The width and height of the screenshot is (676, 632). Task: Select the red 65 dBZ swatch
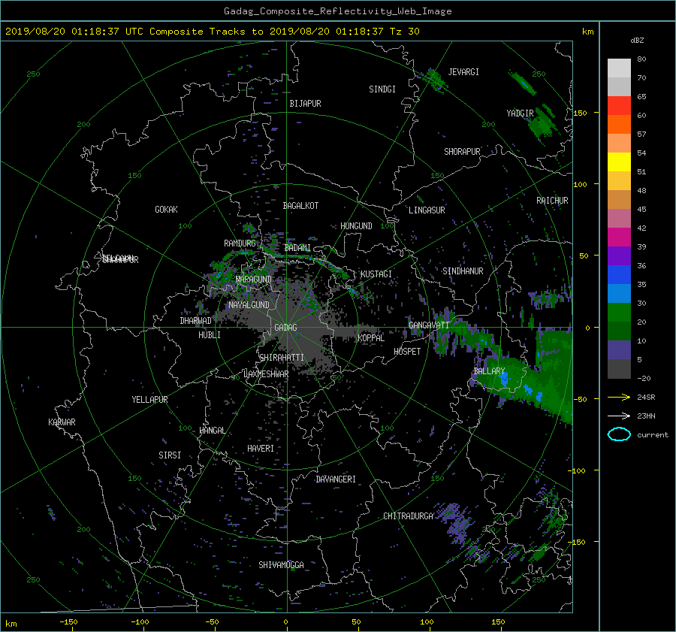click(x=619, y=105)
